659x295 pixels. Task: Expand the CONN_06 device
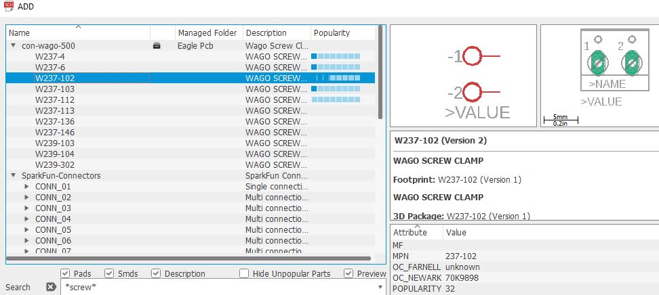(x=27, y=241)
